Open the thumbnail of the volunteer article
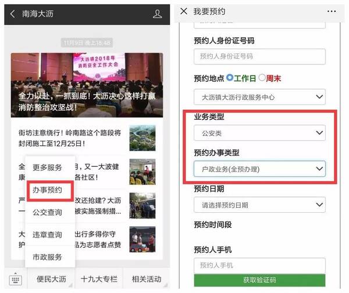Viewport: 349px width, 293px height. coord(143,240)
